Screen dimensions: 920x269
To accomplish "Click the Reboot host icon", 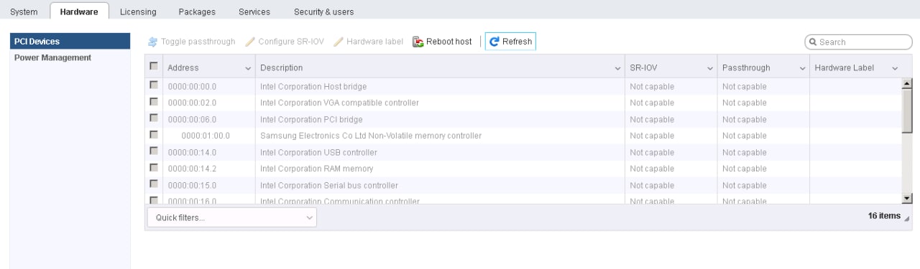I will click(x=418, y=42).
